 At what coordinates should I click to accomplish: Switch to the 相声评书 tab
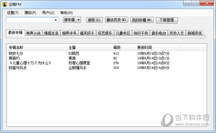point(69,33)
